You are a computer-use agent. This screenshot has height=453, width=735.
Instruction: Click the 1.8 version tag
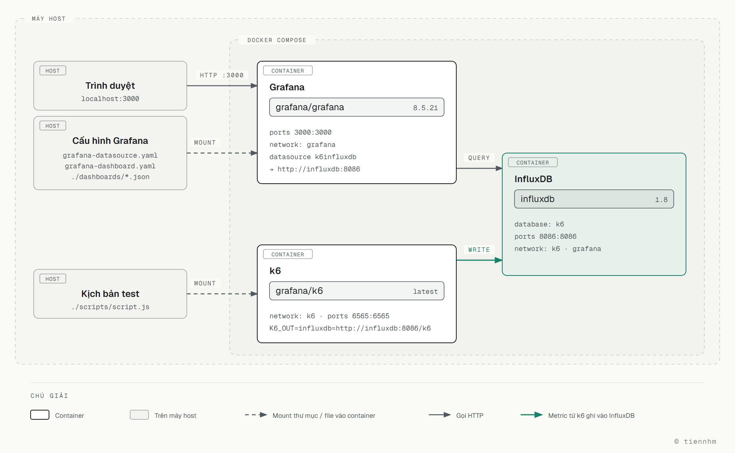[661, 200]
